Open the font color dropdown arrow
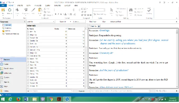The width and height of the screenshot is (179, 103). (68, 14)
